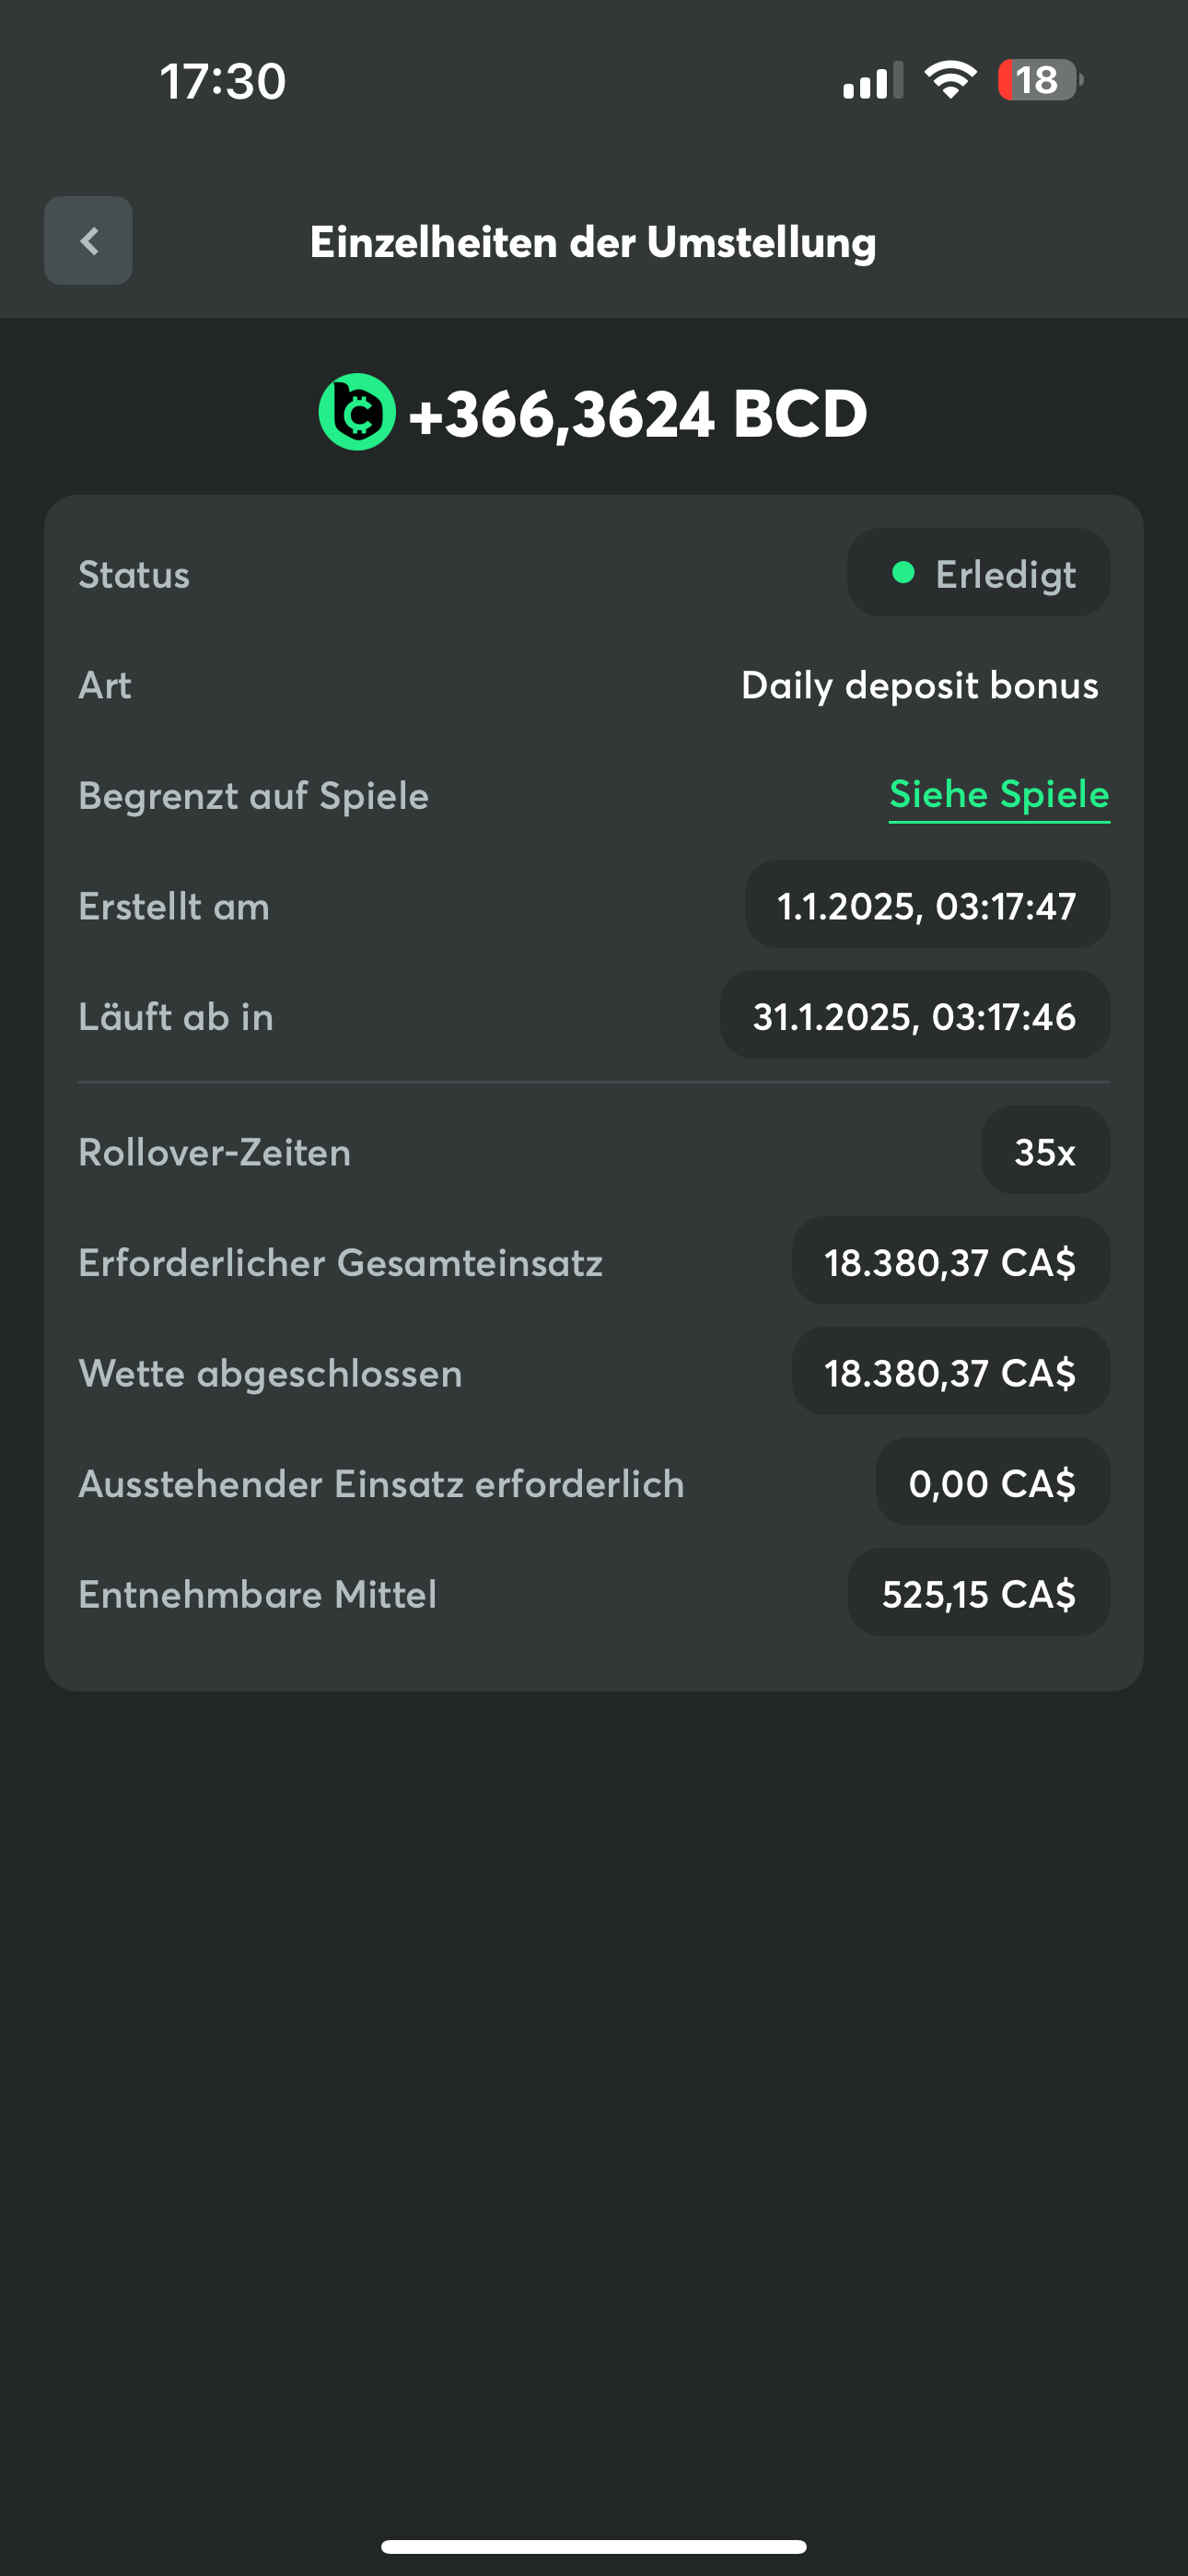Viewport: 1188px width, 2576px height.
Task: Tap the creation date 1.1.2025 field
Action: [926, 905]
